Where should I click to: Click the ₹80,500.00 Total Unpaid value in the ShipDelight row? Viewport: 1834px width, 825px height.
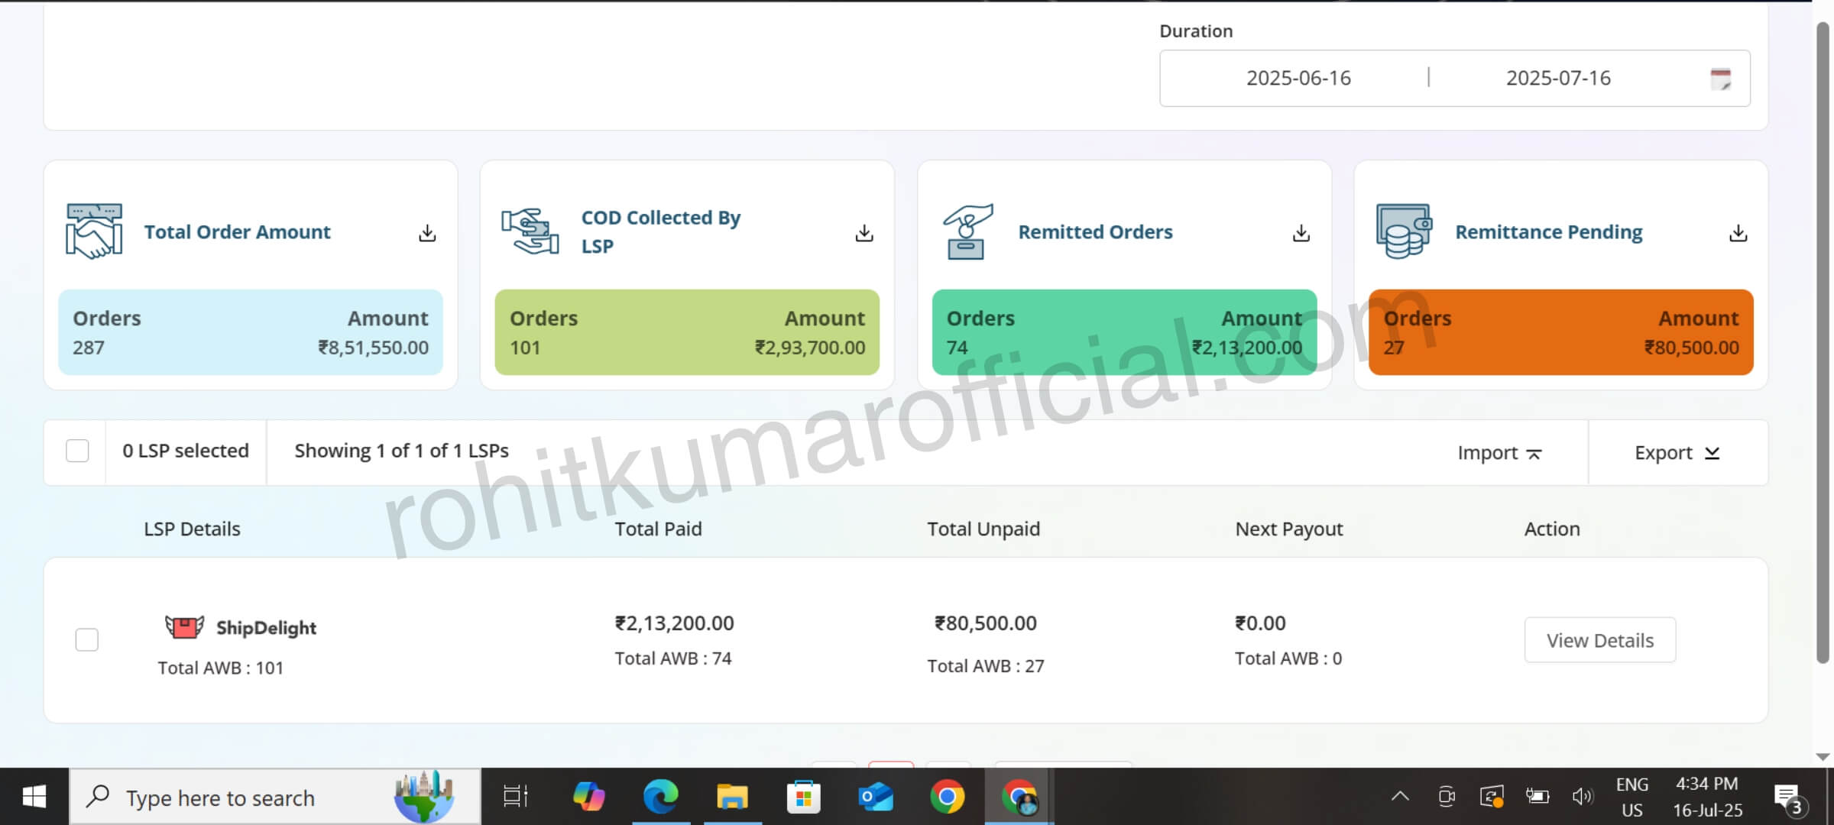click(985, 623)
